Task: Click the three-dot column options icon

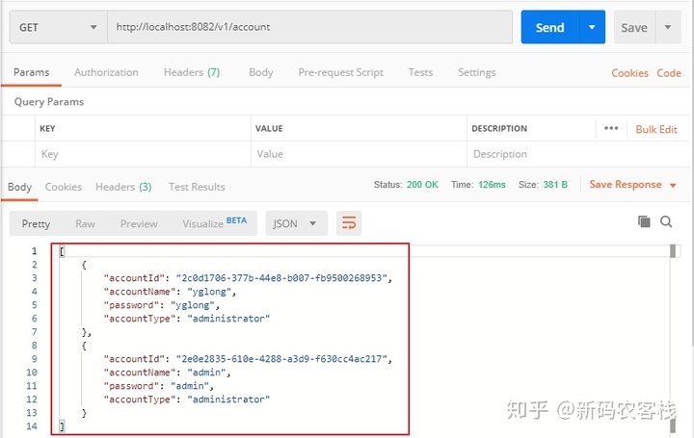Action: point(611,128)
